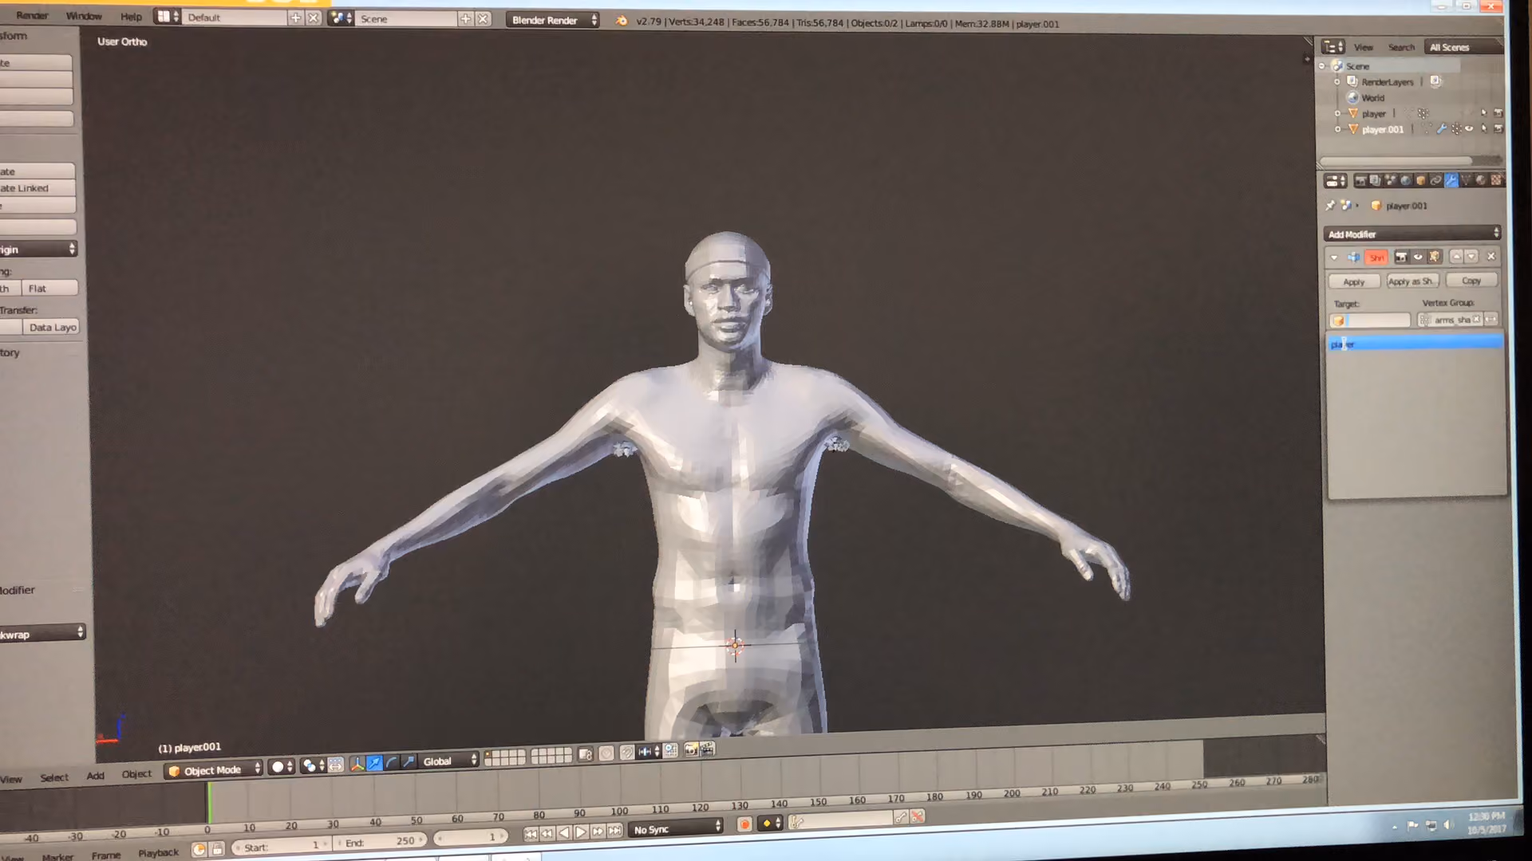Select the translate manipulator arrow icon
Image resolution: width=1532 pixels, height=861 pixels.
coord(374,763)
